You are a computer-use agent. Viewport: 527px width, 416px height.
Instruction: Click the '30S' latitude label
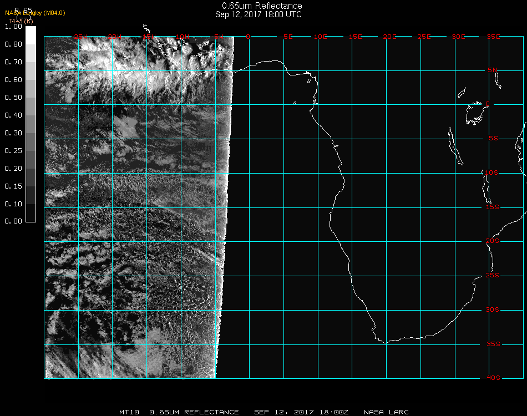[493, 310]
